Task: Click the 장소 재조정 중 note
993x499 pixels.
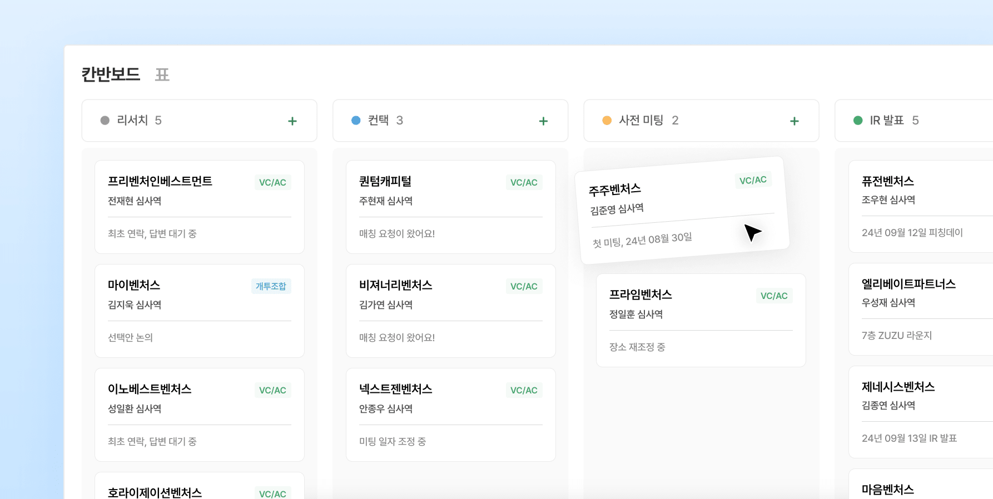Action: [x=637, y=347]
